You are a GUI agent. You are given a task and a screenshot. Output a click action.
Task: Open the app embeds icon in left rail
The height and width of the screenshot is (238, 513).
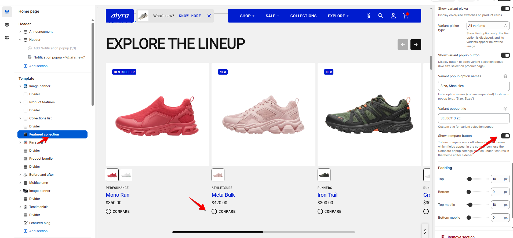pyautogui.click(x=7, y=38)
